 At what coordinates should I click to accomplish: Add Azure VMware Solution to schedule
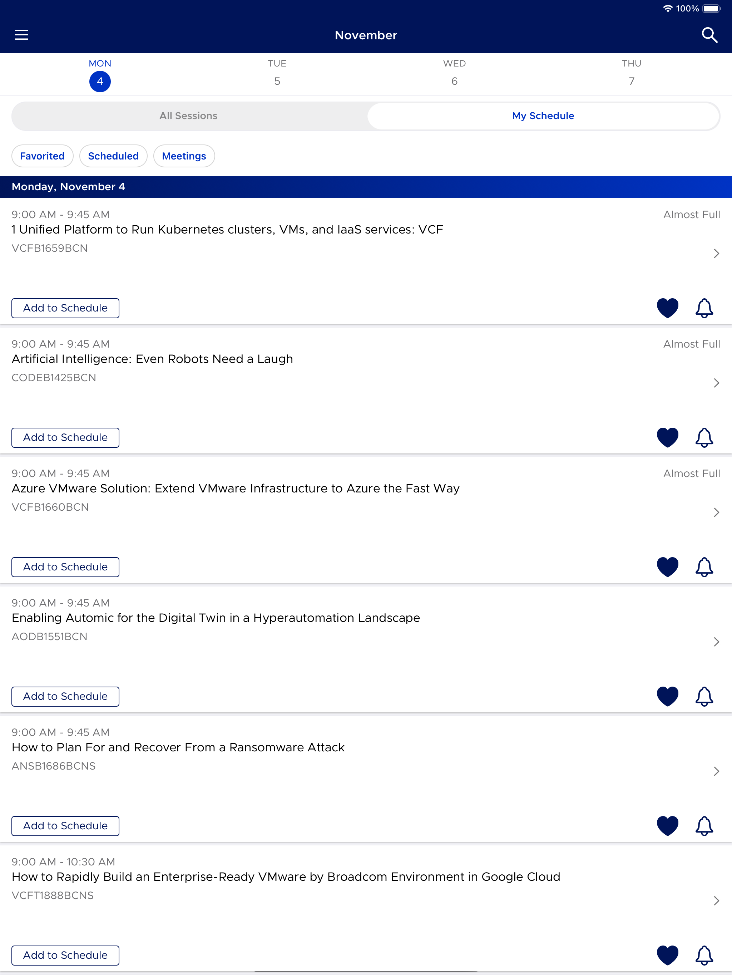[x=65, y=567]
